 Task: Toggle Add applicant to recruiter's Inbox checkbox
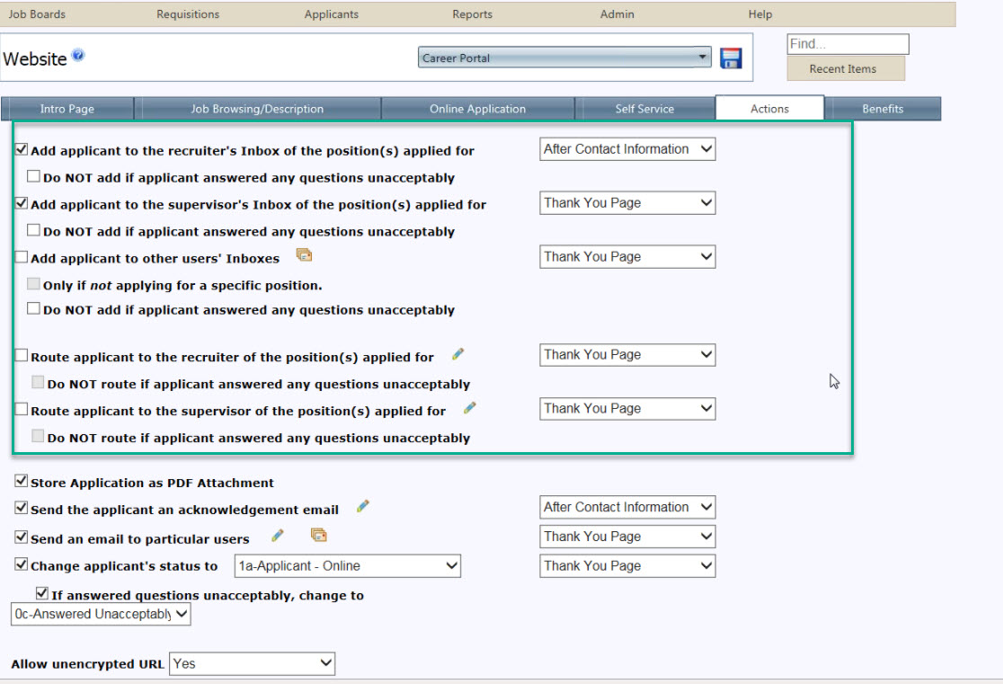click(x=22, y=150)
